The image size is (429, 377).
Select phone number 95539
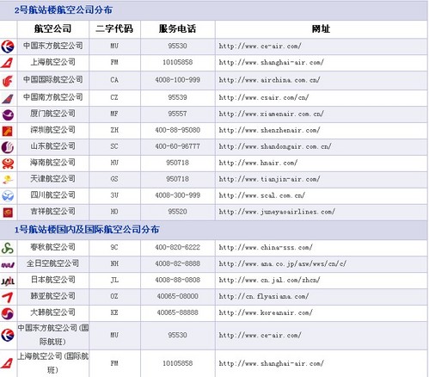tap(178, 97)
